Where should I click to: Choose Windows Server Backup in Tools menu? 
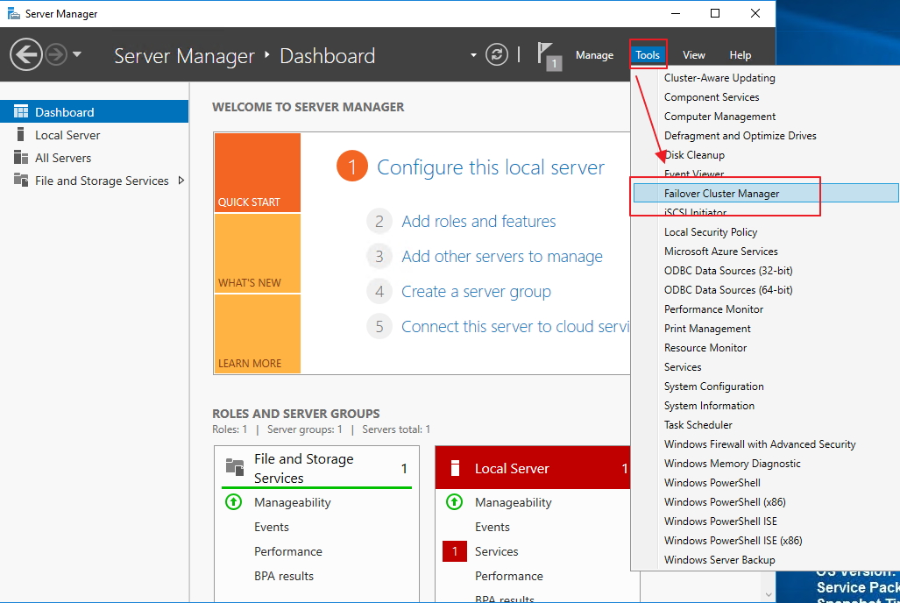[719, 560]
